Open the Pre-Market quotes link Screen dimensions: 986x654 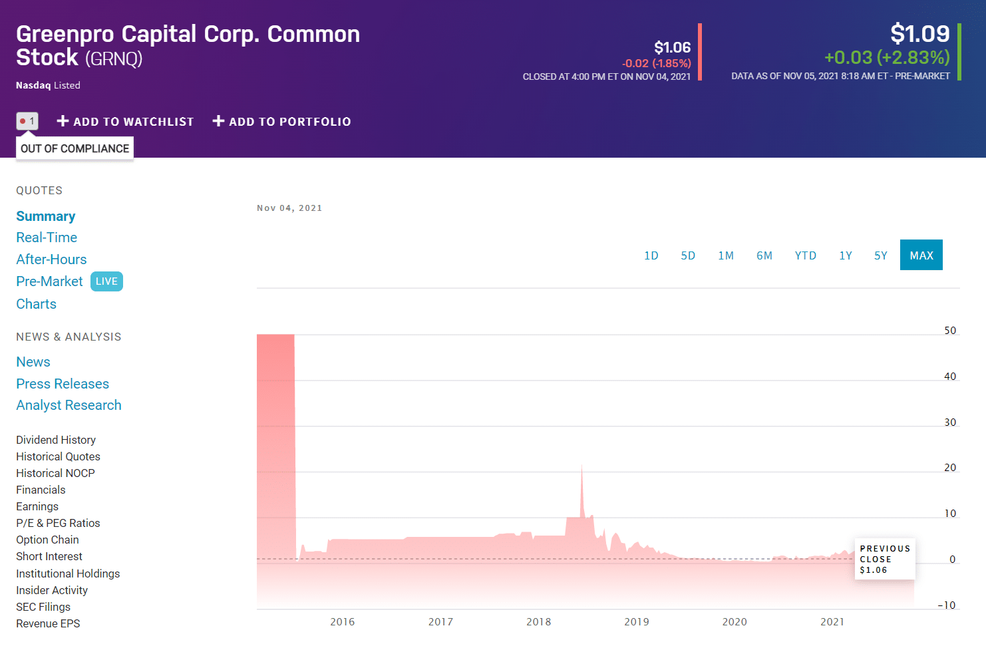pos(49,281)
